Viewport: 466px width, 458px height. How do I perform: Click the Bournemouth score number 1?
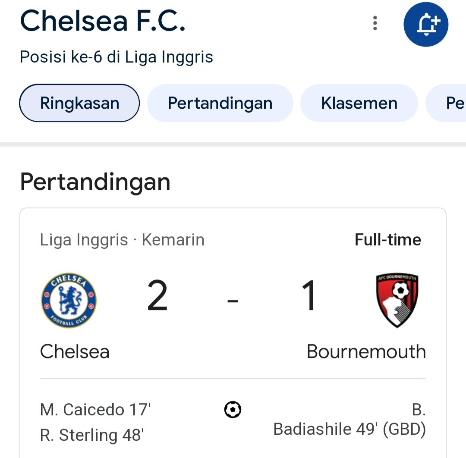(309, 295)
